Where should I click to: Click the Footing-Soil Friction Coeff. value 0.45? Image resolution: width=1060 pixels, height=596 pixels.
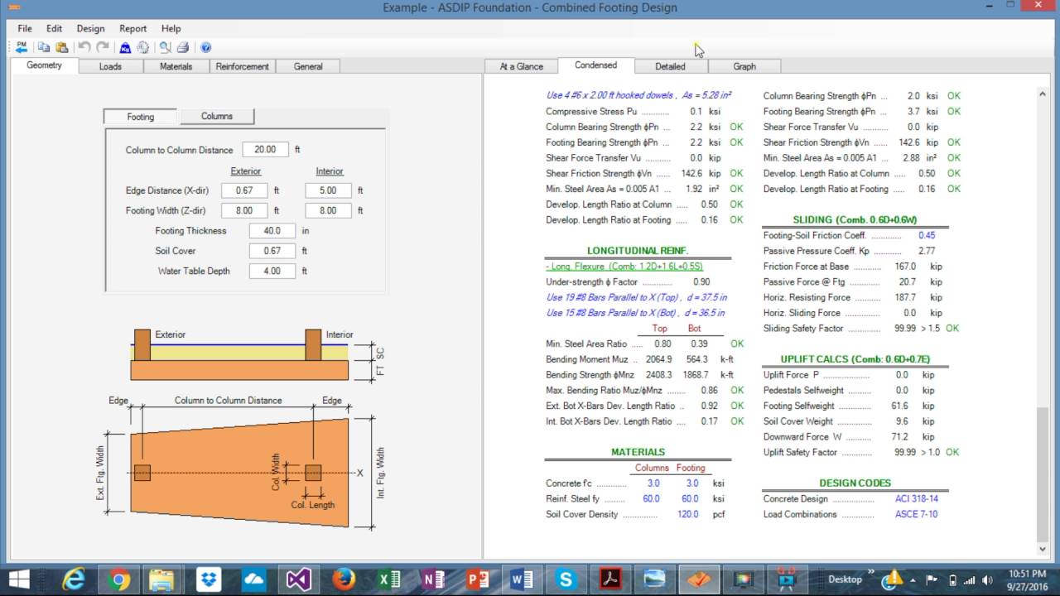pos(927,235)
